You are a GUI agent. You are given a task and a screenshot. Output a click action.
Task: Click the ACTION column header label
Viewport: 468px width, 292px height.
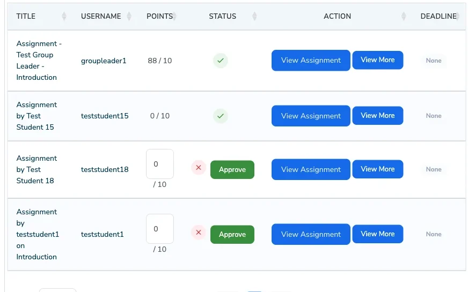click(x=337, y=16)
